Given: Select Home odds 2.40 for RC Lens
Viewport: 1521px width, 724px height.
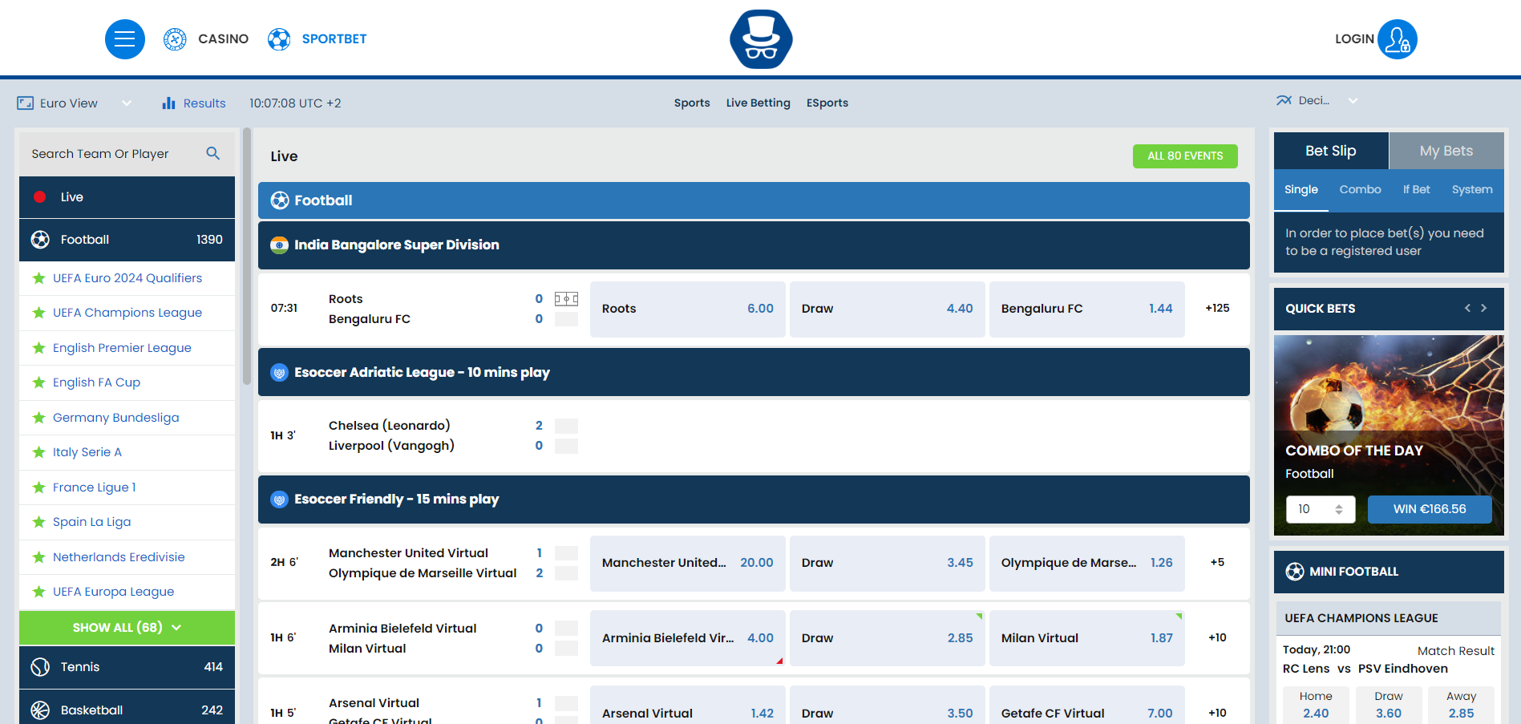Looking at the screenshot, I should (x=1316, y=706).
